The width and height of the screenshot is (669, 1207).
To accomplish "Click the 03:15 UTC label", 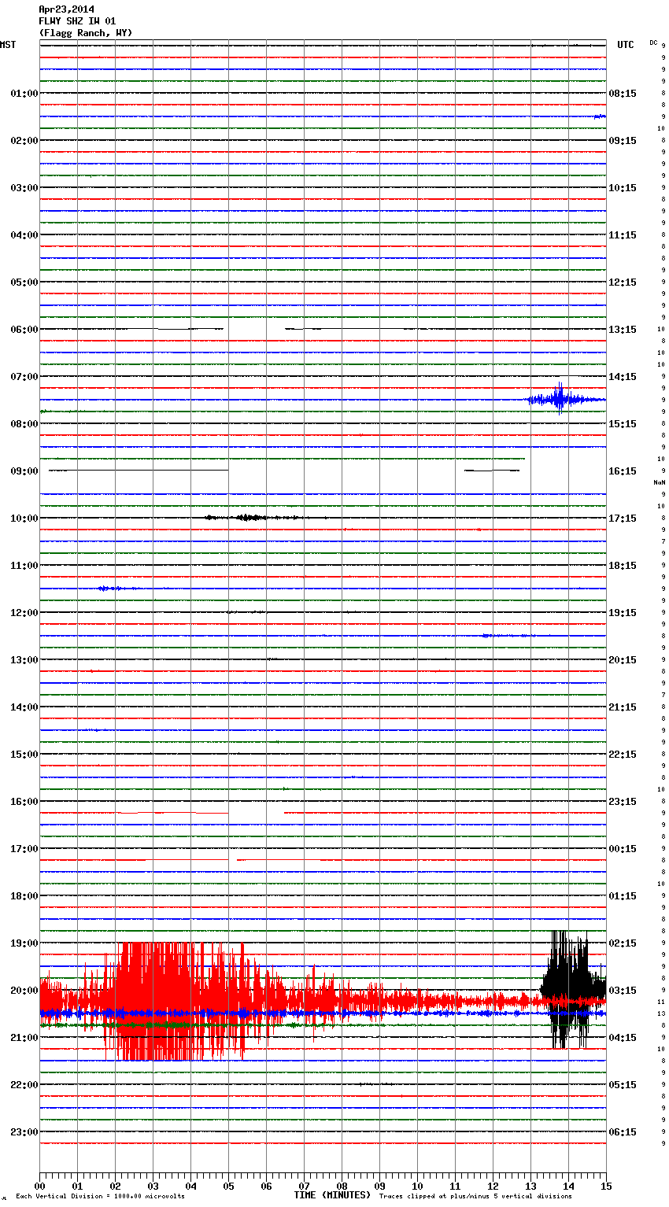I will coord(623,991).
